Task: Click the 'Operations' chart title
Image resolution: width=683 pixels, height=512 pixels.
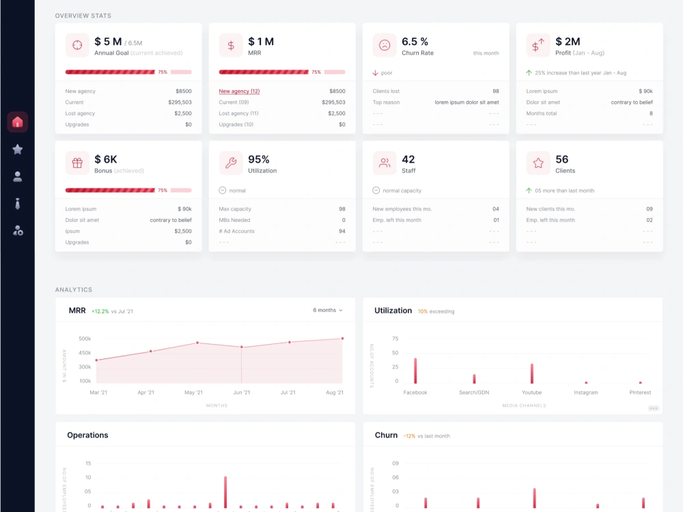Action: click(x=87, y=435)
